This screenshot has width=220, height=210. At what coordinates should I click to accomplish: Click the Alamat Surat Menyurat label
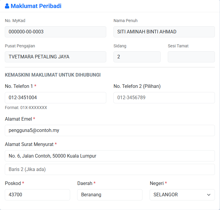point(29,144)
